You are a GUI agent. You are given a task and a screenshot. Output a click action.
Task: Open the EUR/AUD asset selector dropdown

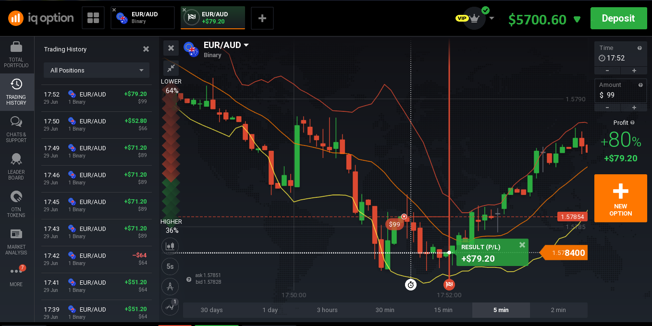226,45
